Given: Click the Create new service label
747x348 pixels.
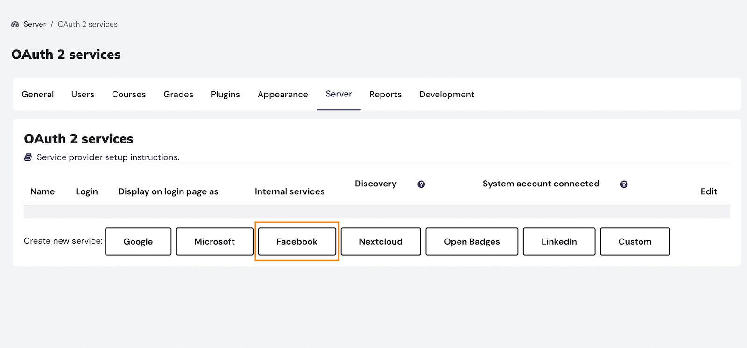Looking at the screenshot, I should click(x=63, y=241).
